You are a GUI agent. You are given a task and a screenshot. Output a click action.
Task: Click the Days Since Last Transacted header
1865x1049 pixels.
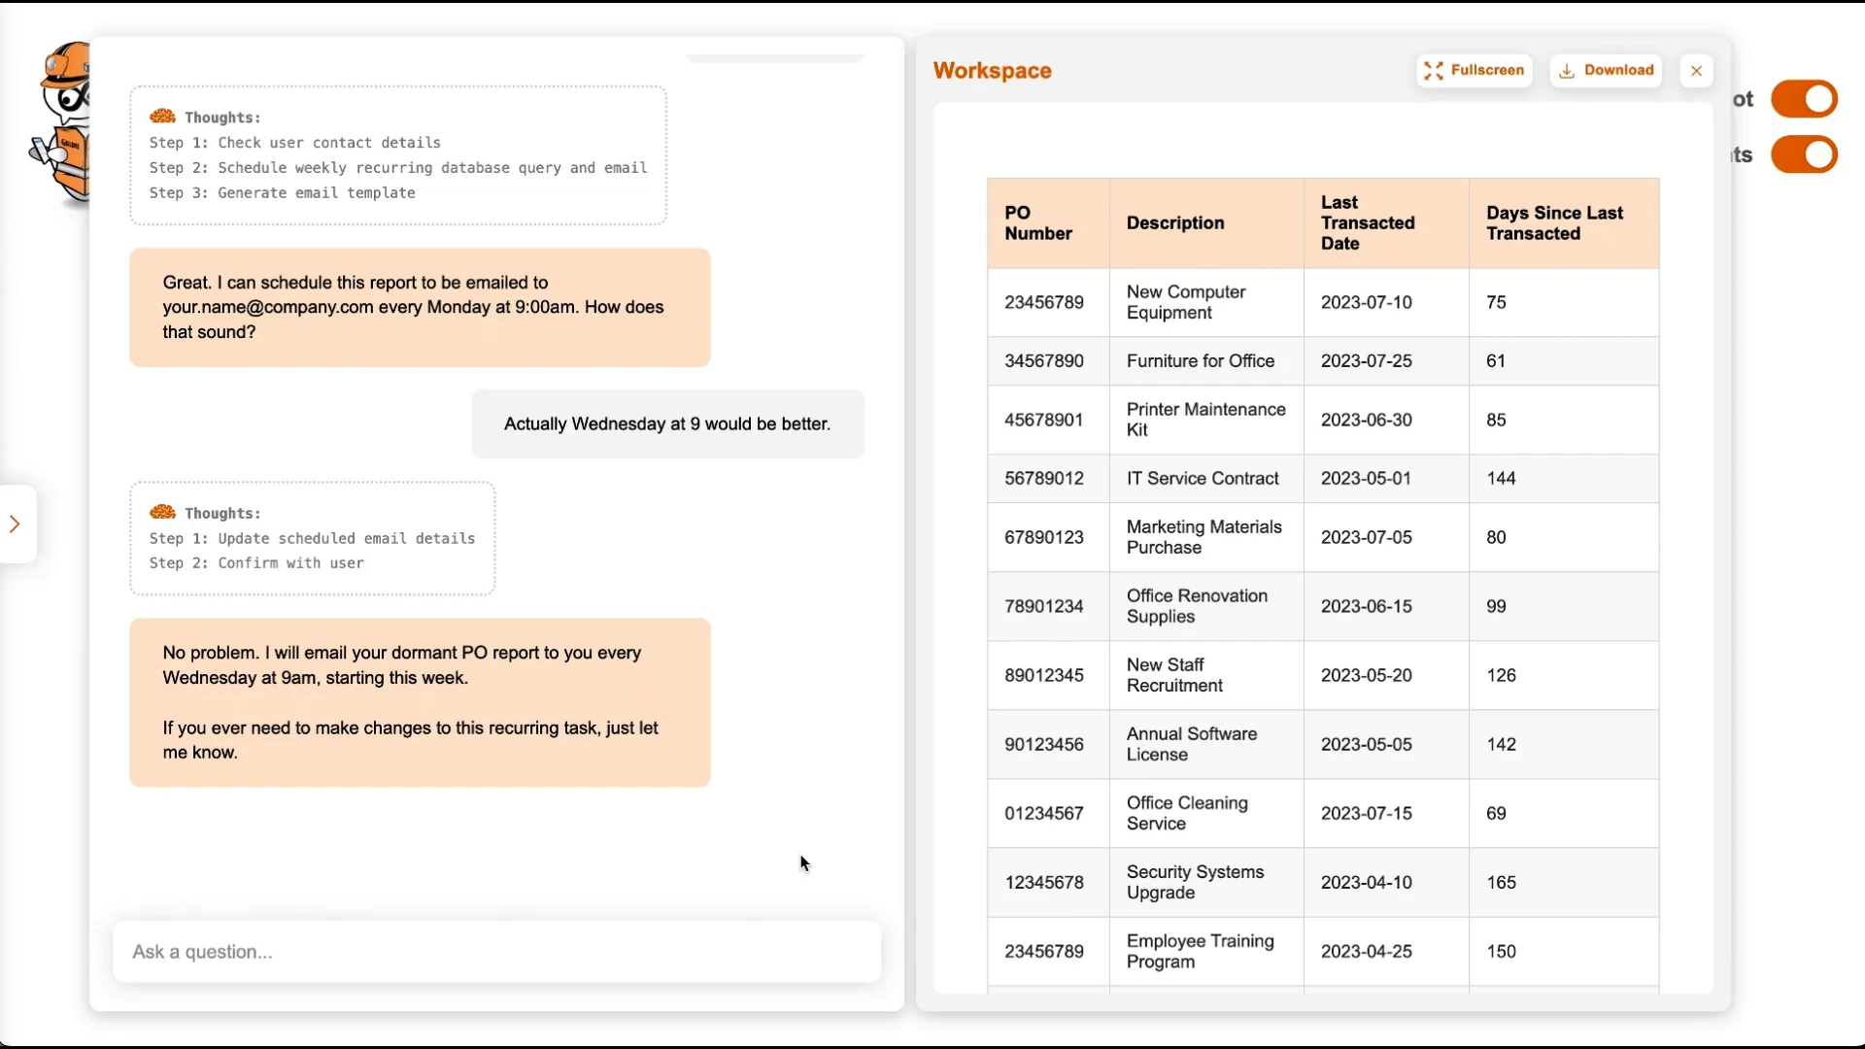[x=1553, y=223]
